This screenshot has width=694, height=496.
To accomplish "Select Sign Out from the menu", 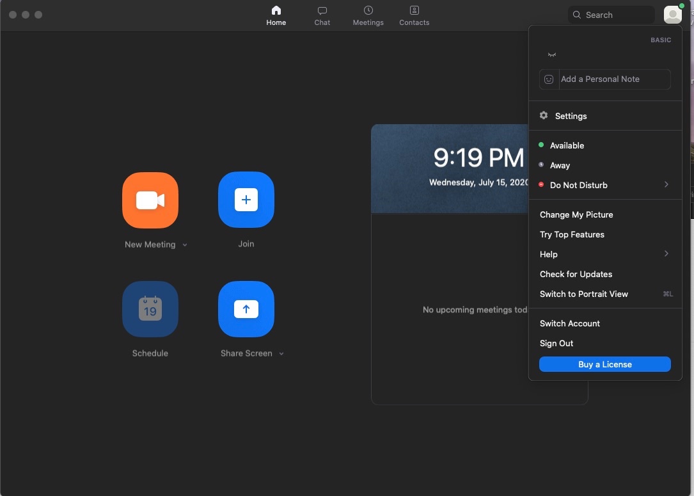I will (x=556, y=343).
